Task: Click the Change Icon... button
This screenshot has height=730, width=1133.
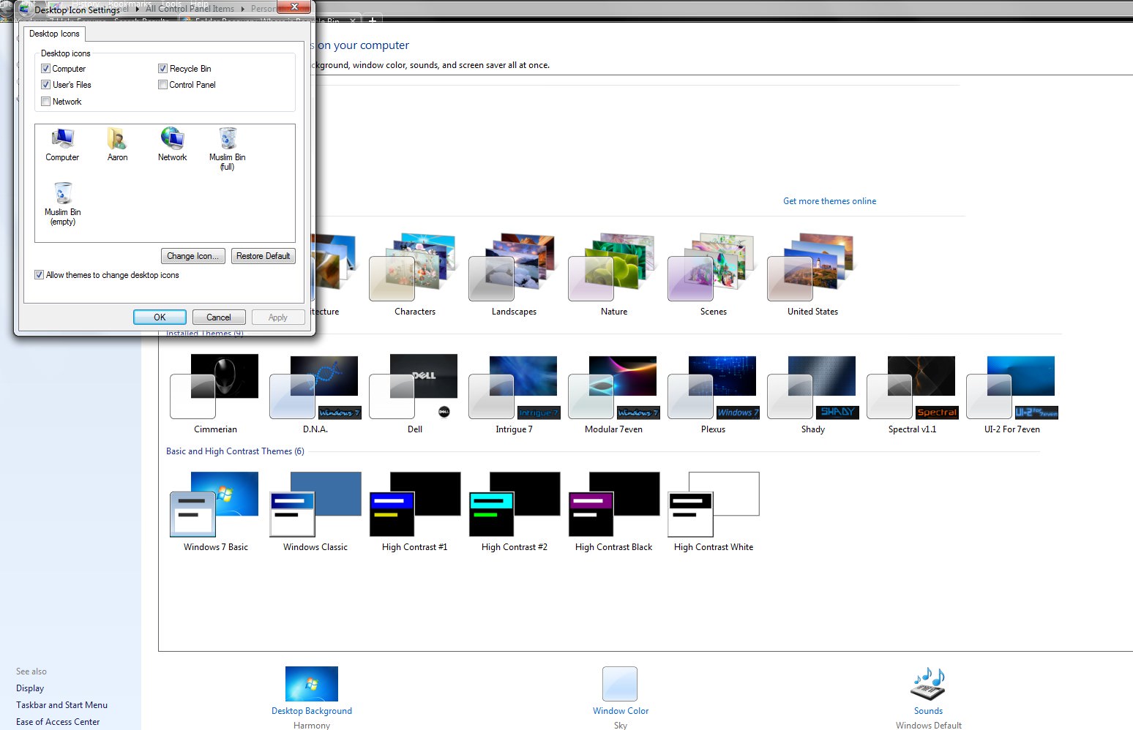Action: click(192, 256)
